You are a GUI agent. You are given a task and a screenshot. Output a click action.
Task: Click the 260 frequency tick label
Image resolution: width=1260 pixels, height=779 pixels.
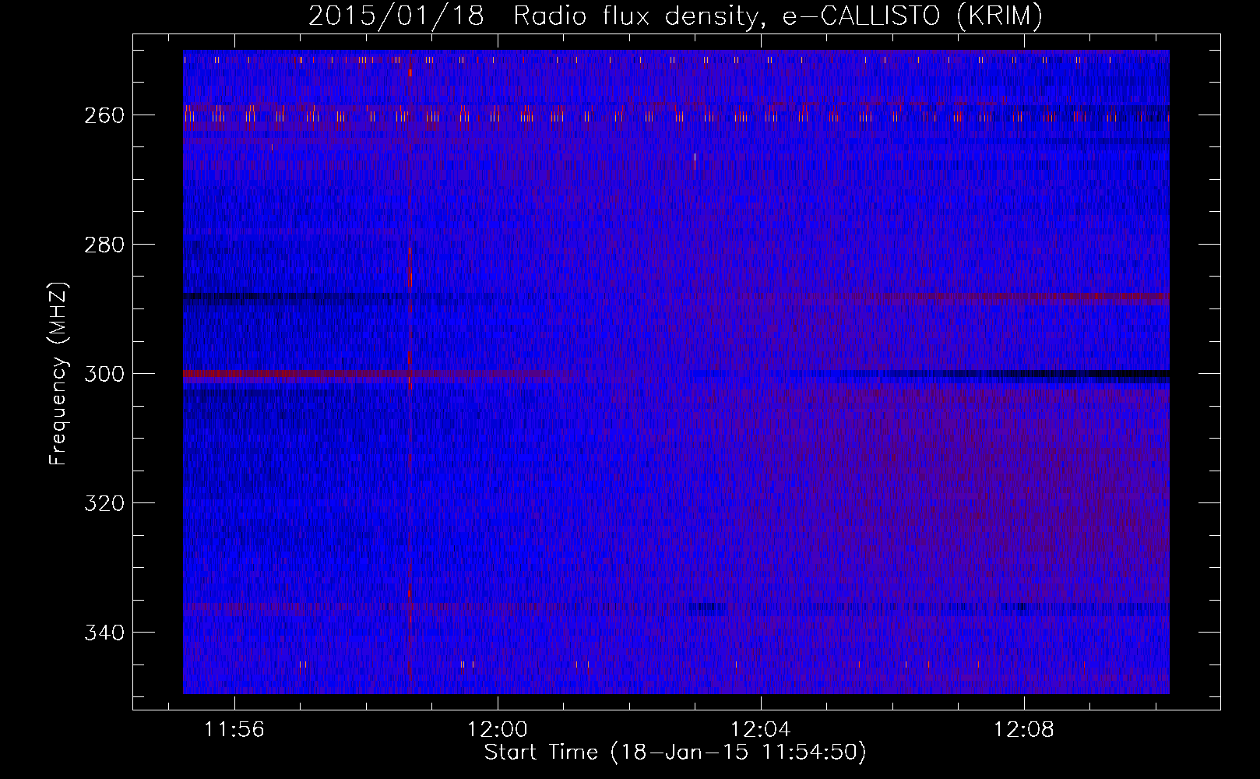coord(104,115)
